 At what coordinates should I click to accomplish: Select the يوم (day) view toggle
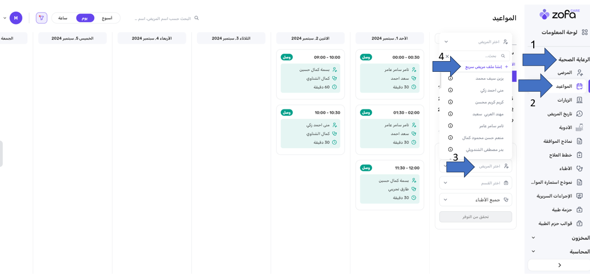pyautogui.click(x=85, y=18)
